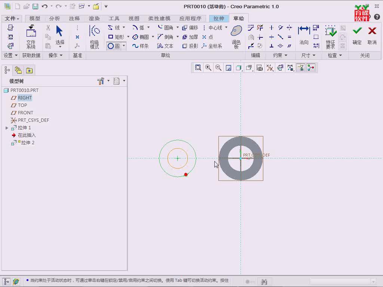Select the 坐标系 (coordinate system) tool
Image resolution: width=383 pixels, height=287 pixels.
[x=212, y=46]
